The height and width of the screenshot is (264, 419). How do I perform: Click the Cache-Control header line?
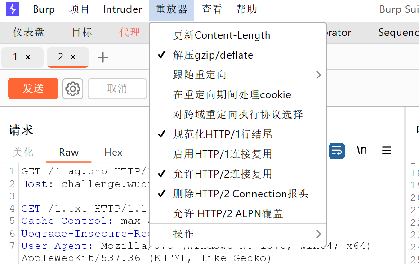(x=84, y=221)
